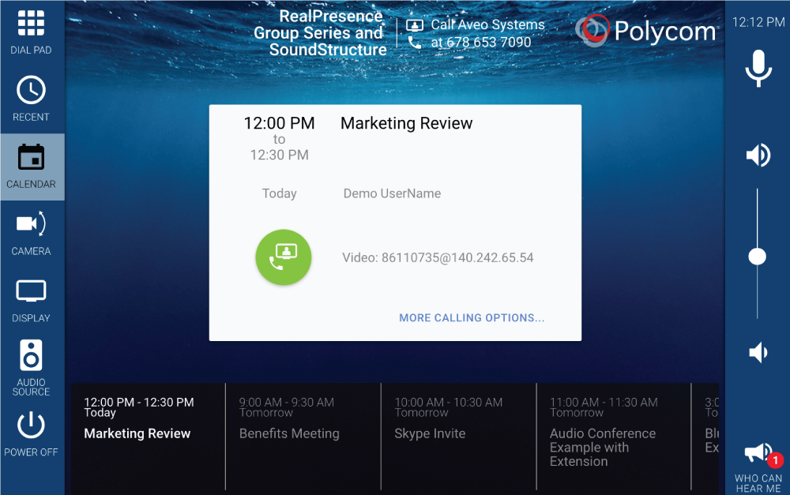Open the Audio Source selector
790x495 pixels.
(32, 367)
